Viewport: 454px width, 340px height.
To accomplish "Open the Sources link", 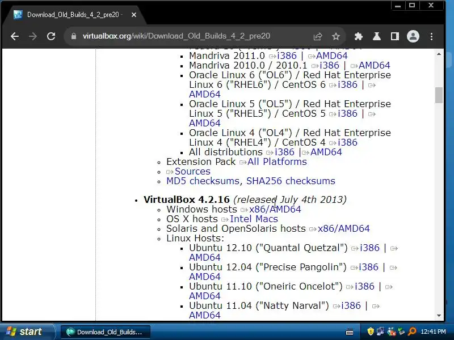I will tap(192, 172).
